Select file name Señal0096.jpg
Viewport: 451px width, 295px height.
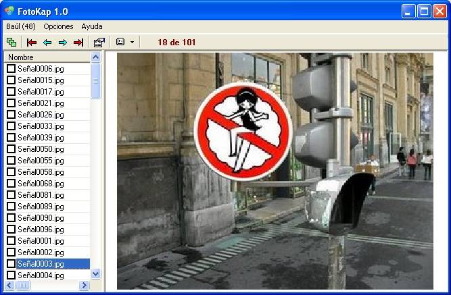coord(41,230)
